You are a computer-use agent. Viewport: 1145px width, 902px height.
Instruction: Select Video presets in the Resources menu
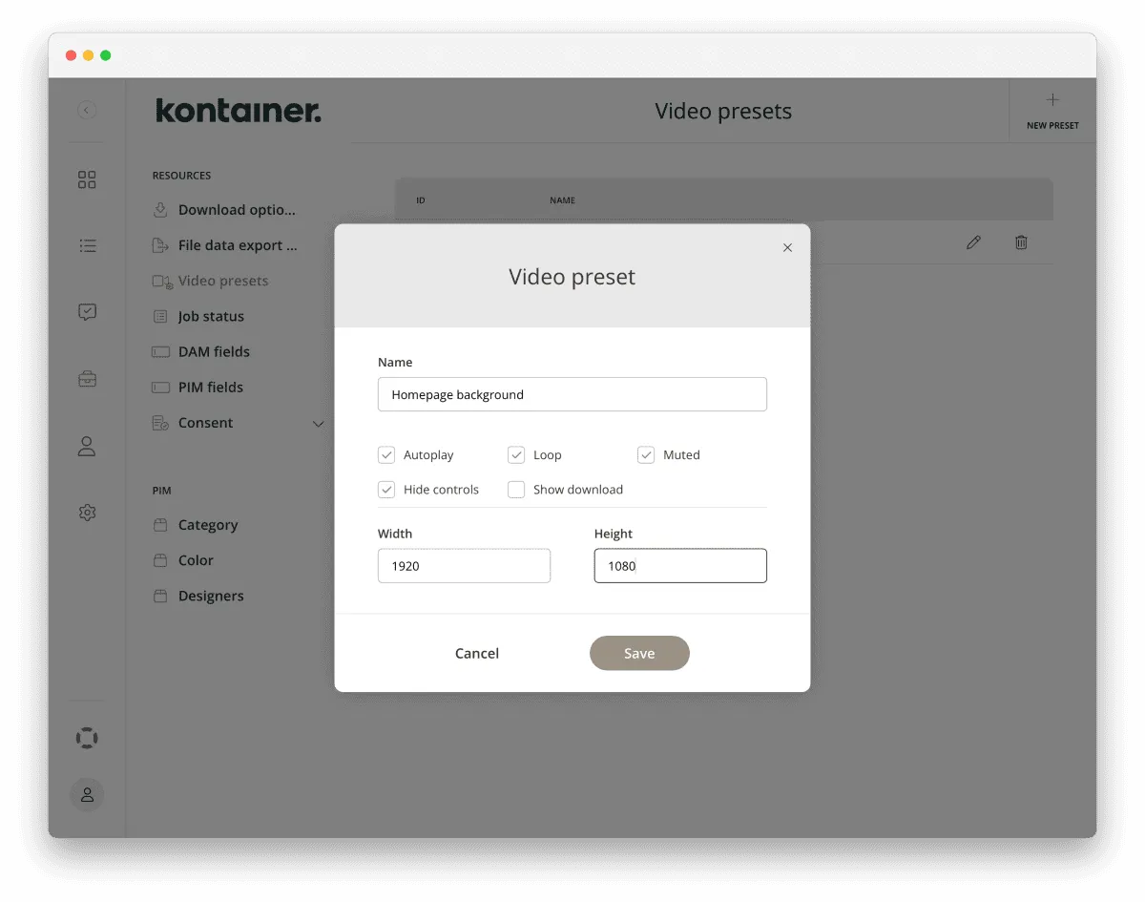tap(223, 281)
